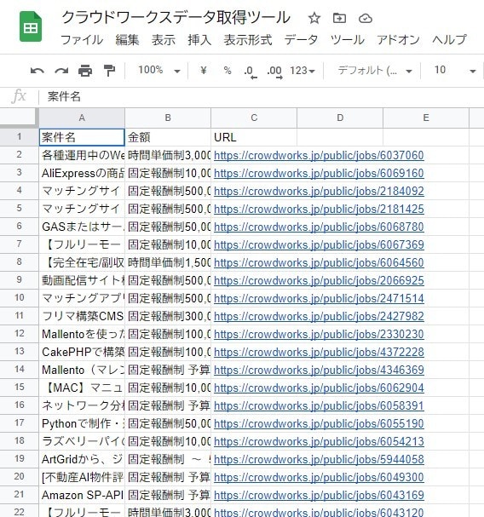
Task: Open the Google Sheets home icon
Action: 31,26
